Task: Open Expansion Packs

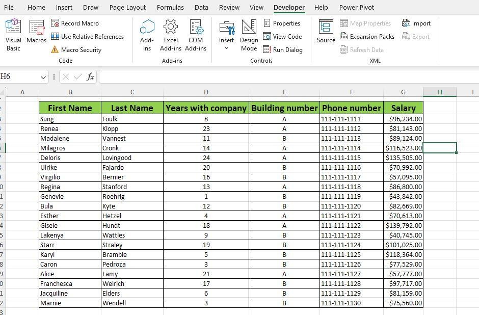Action: (367, 36)
